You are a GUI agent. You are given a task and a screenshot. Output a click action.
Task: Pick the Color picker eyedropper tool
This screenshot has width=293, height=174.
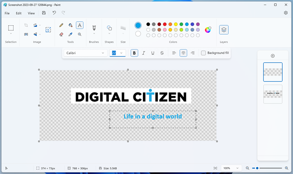[x=71, y=34]
